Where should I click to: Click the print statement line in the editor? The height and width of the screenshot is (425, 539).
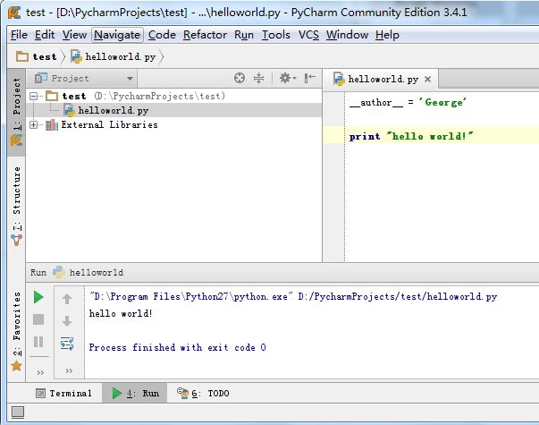tap(411, 136)
